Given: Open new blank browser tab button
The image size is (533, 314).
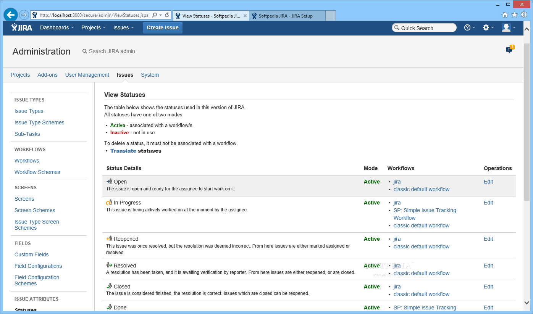Looking at the screenshot, I should 331,16.
